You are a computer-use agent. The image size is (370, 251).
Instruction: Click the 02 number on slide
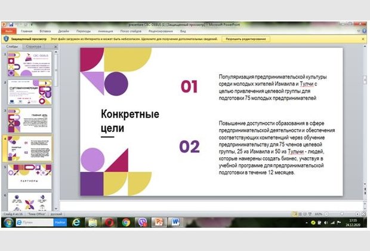pos(190,146)
